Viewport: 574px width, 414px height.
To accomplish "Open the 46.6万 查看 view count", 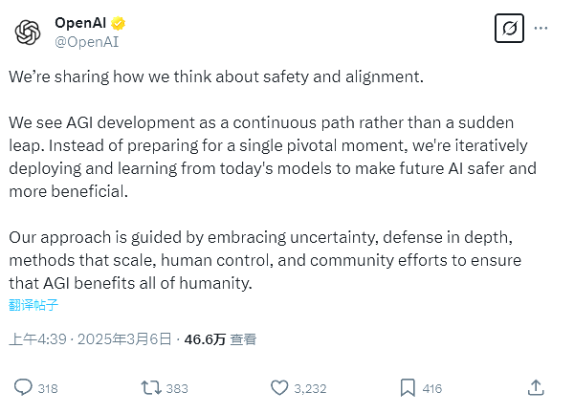I will point(219,338).
